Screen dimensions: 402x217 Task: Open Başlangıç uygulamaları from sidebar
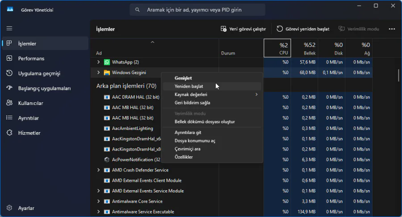pos(45,88)
